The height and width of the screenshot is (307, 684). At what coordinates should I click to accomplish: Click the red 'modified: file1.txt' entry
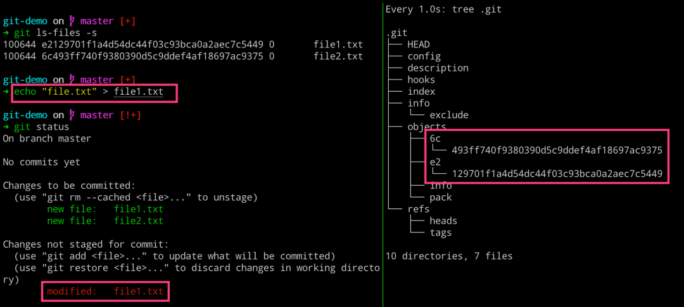coord(105,291)
